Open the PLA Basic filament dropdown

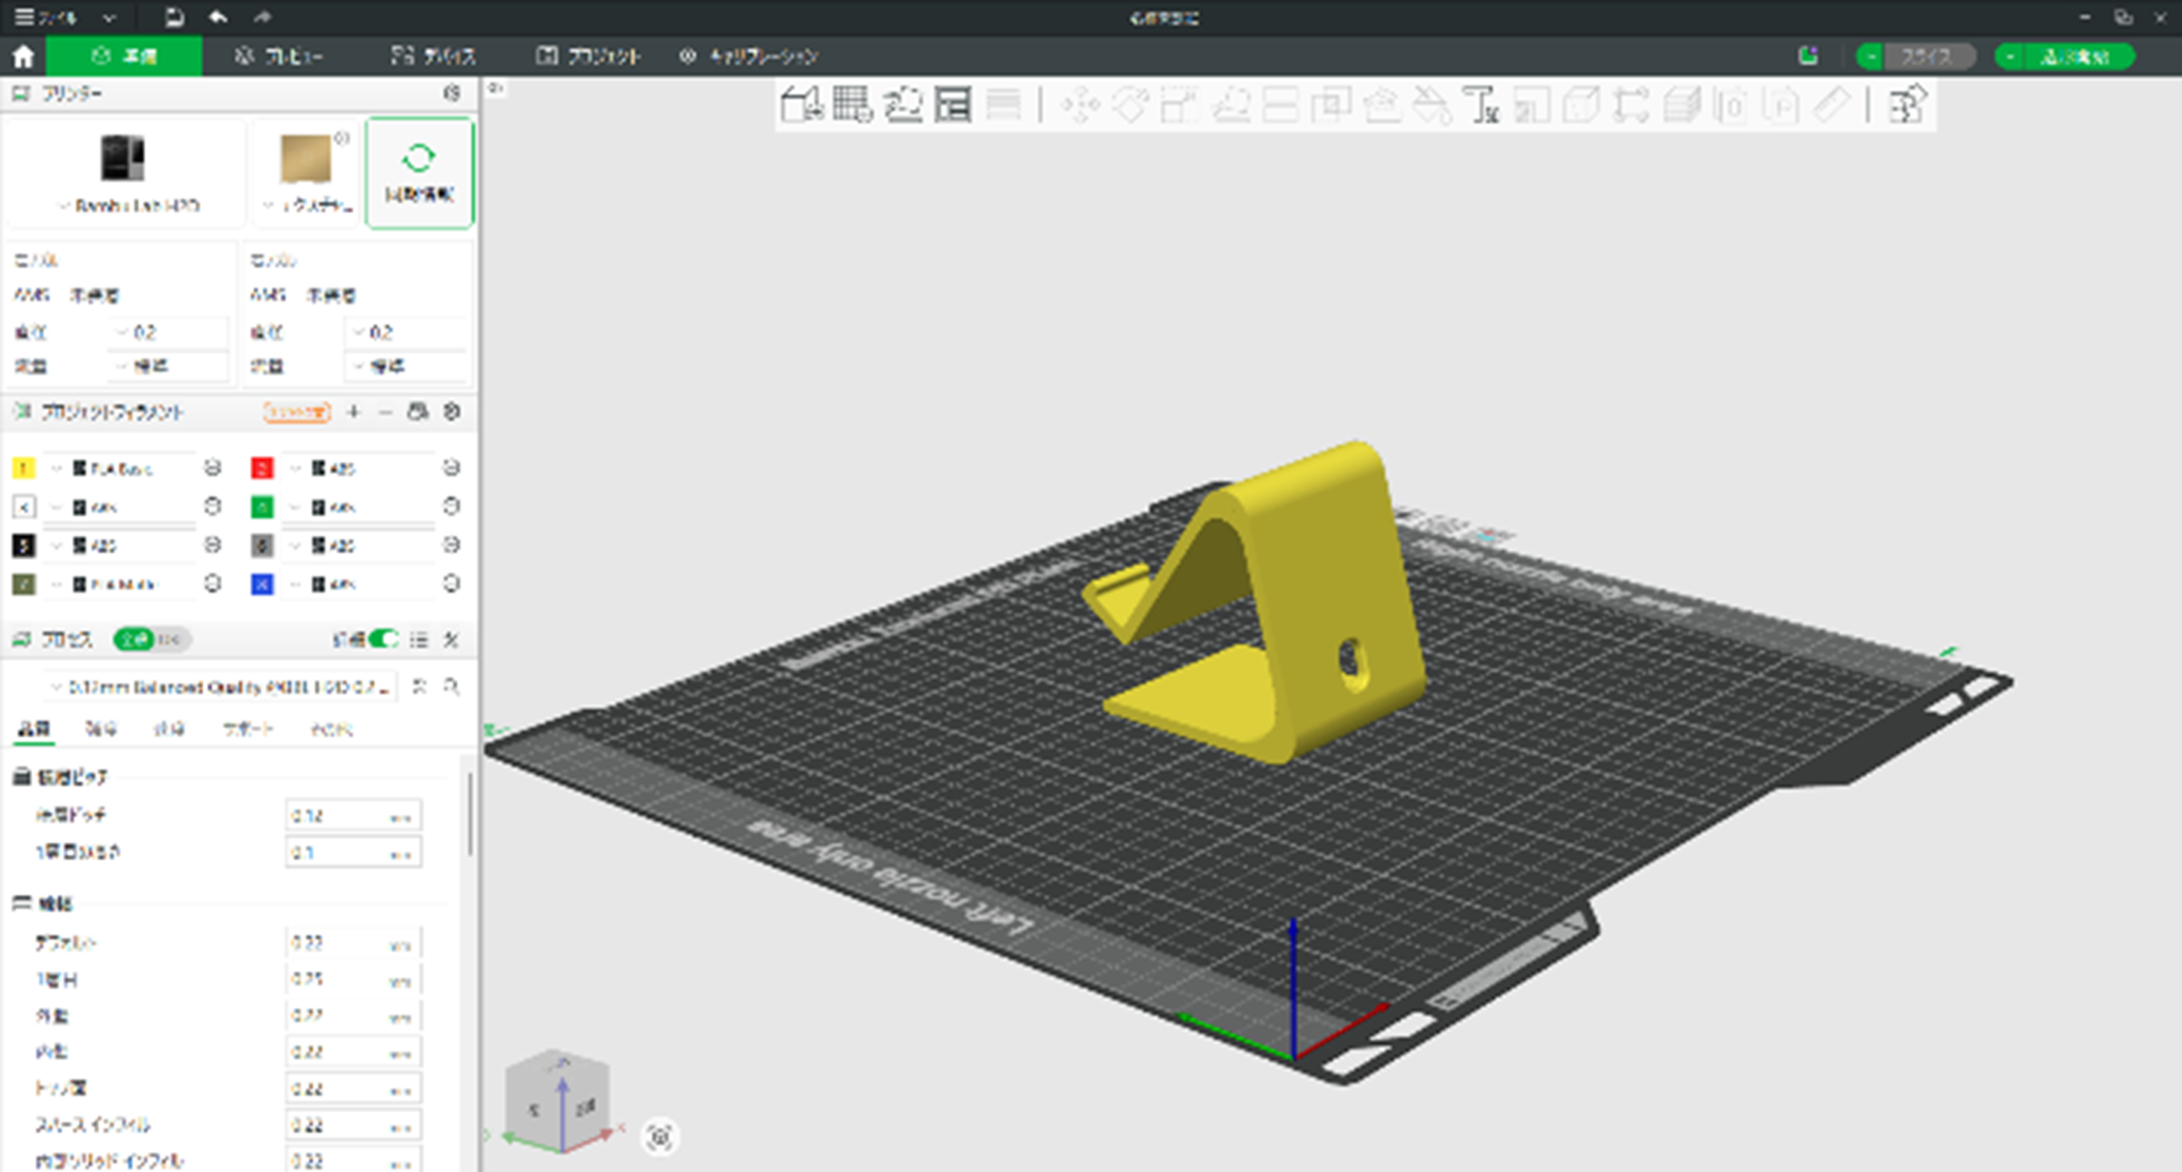119,468
